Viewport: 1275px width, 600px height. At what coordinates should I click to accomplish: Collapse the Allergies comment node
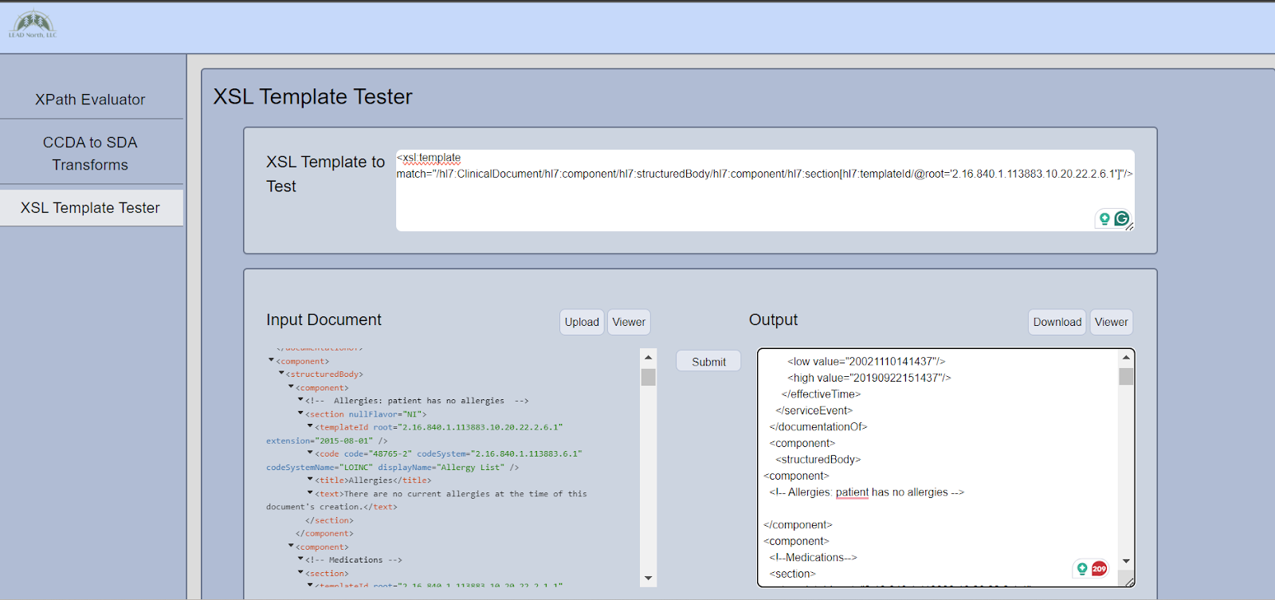click(300, 399)
